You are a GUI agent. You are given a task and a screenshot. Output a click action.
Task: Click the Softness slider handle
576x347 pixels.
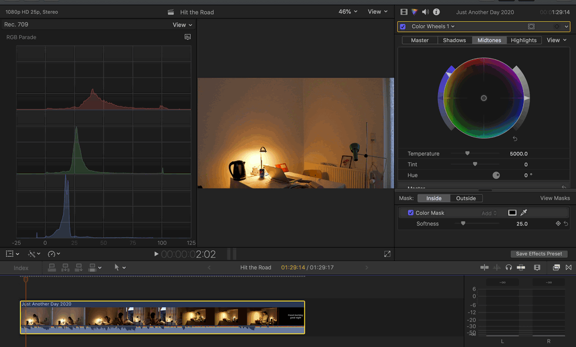point(463,223)
